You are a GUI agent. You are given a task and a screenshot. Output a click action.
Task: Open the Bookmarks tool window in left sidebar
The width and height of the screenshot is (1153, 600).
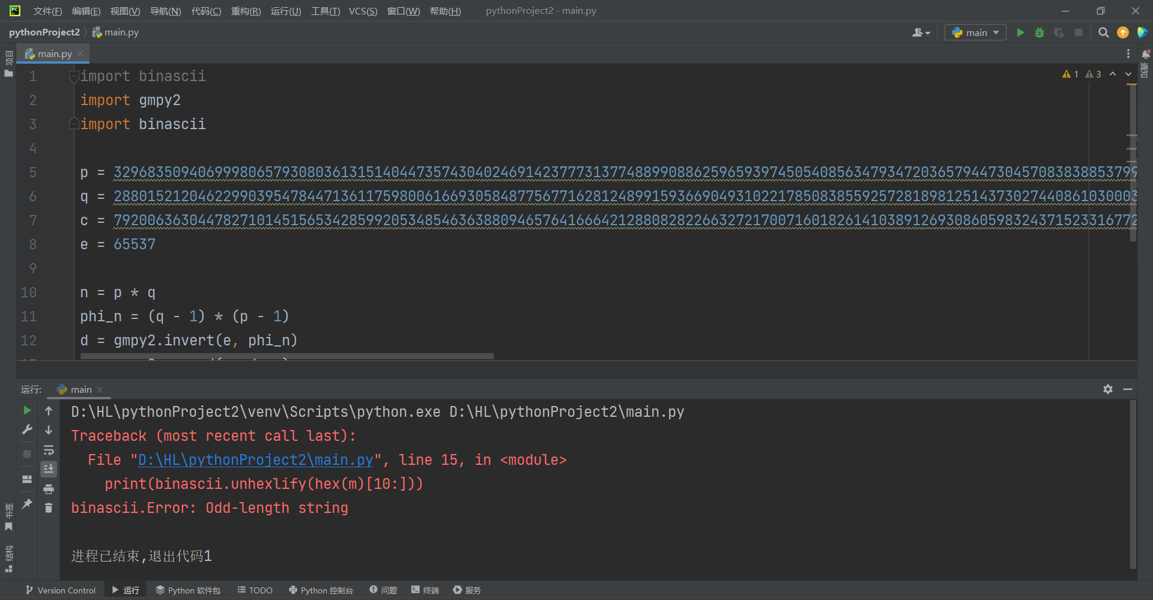(8, 517)
